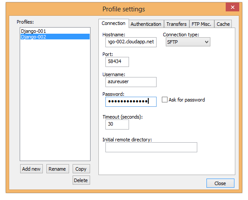
Task: Select the Django-002 profile
Action: (55, 37)
